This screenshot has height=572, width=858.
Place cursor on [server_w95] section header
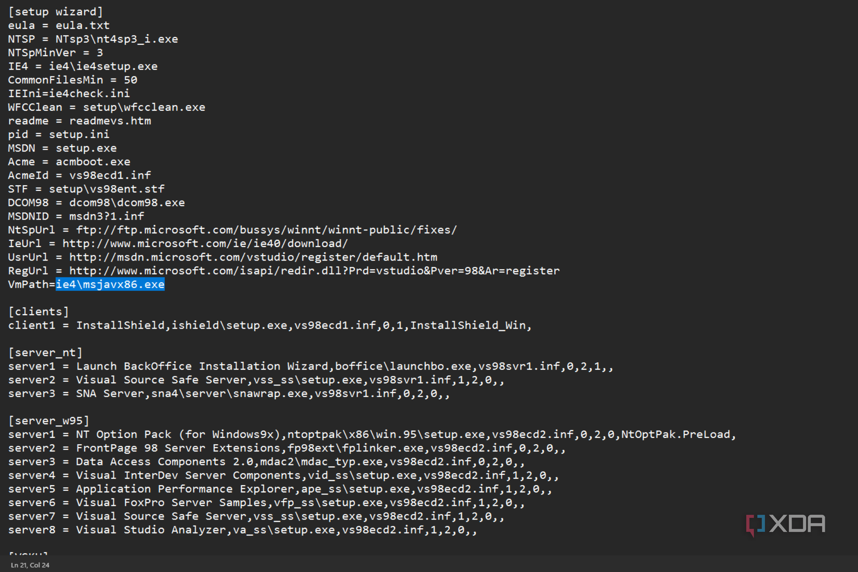pos(49,421)
